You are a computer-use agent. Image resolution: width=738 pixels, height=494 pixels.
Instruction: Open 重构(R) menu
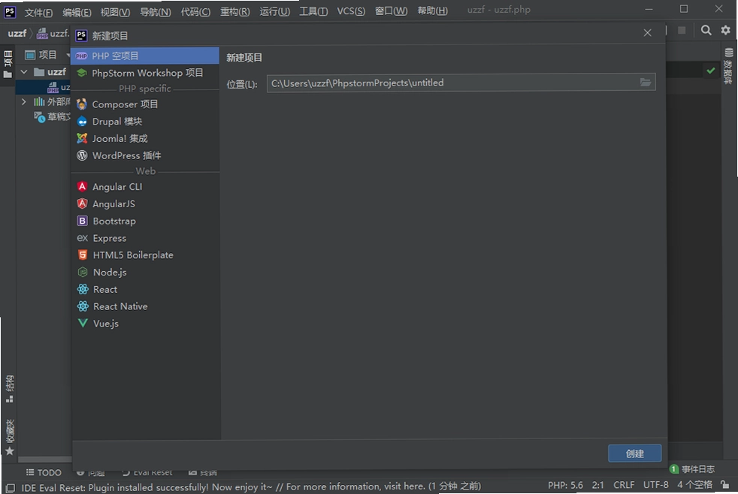(x=235, y=12)
